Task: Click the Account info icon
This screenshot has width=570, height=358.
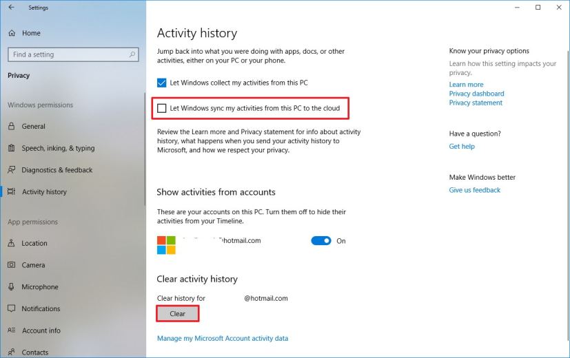Action: 12,330
